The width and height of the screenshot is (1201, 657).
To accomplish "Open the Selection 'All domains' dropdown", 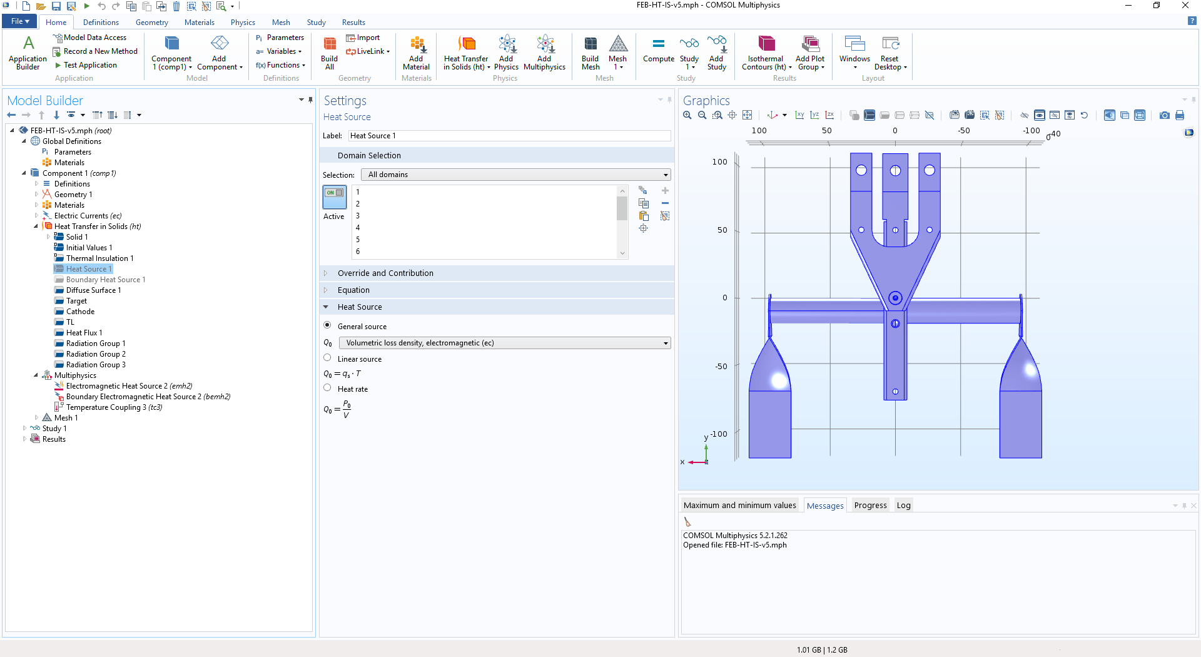I will tap(517, 175).
